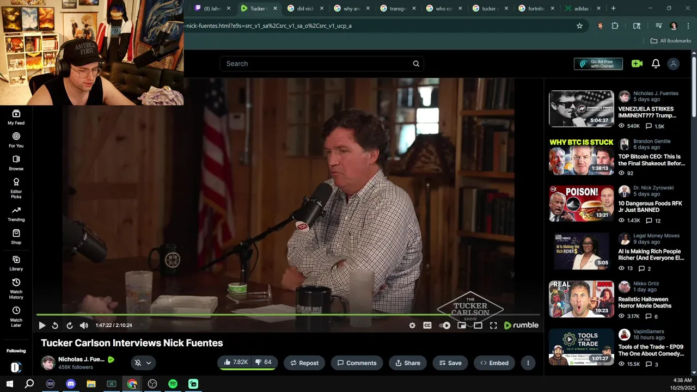697x392 pixels.
Task: Open the Rumble user account icon
Action: point(674,64)
